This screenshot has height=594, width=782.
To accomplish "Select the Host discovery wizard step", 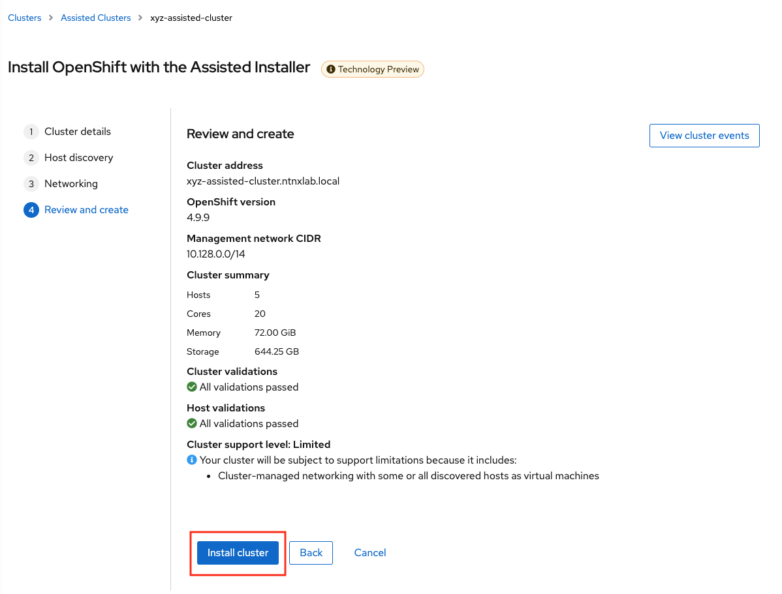I will (78, 158).
